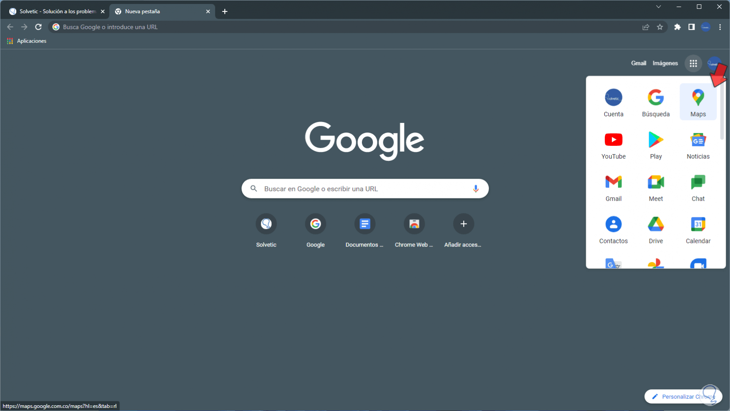Open Chat from the apps grid
This screenshot has height=411, width=730.
click(698, 187)
